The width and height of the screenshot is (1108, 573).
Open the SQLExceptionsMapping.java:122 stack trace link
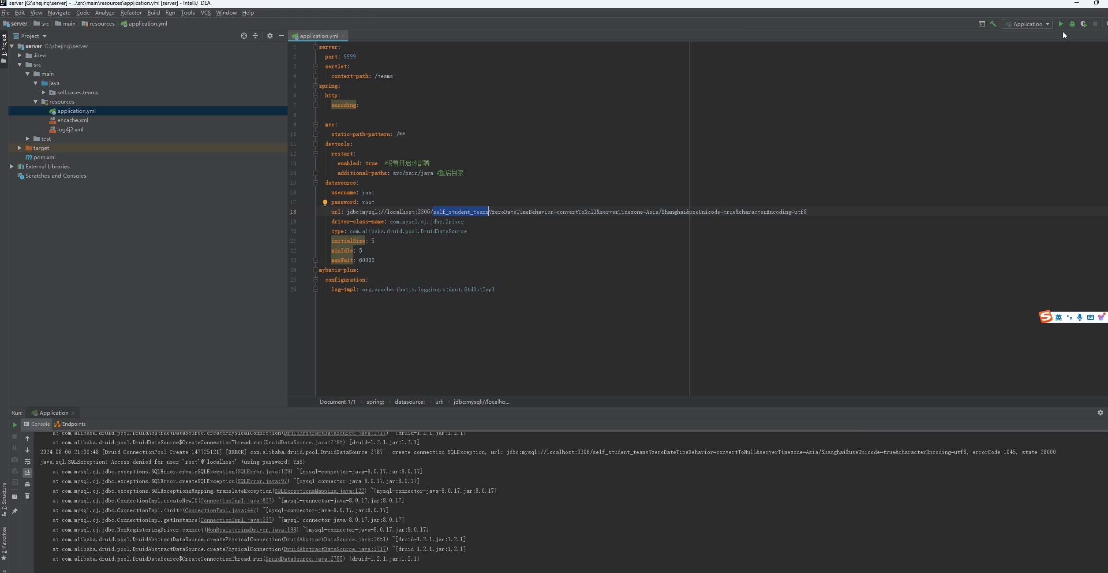(319, 491)
